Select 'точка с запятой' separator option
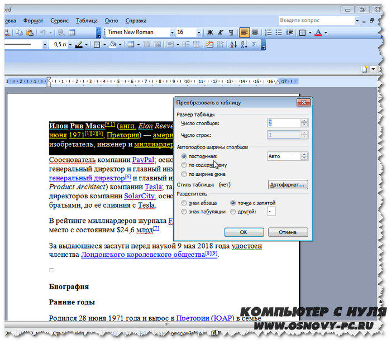The height and width of the screenshot is (344, 391). click(x=233, y=203)
